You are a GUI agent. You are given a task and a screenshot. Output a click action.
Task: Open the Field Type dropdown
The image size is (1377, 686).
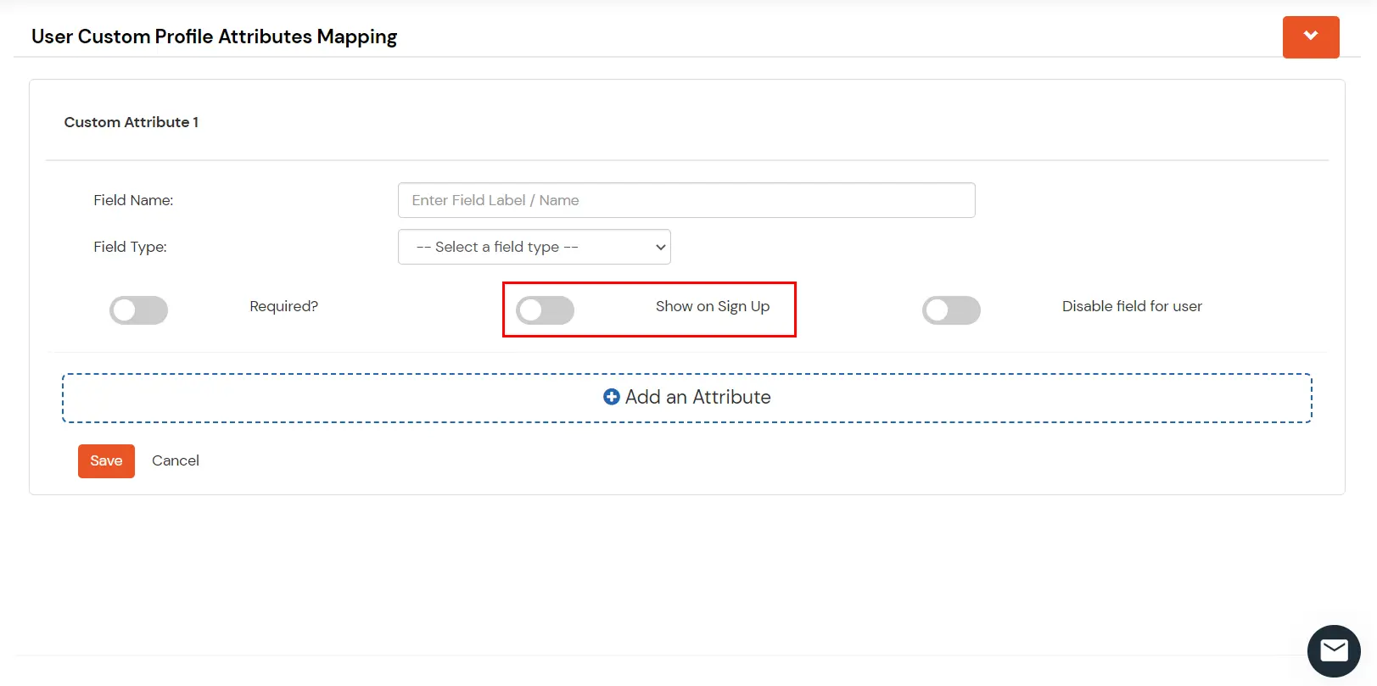[534, 247]
